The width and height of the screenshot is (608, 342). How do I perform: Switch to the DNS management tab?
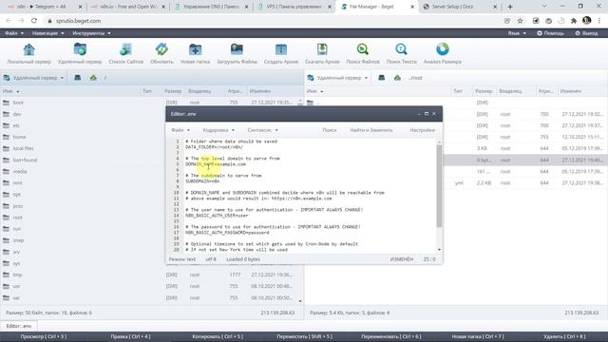212,7
